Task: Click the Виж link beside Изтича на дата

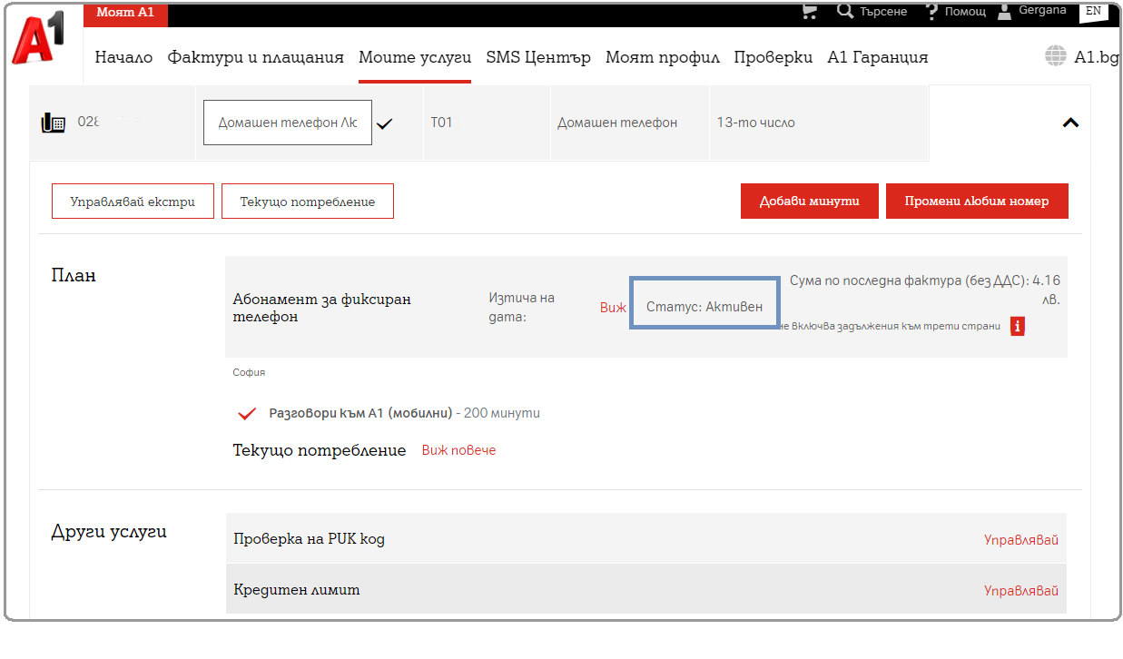Action: click(x=613, y=308)
